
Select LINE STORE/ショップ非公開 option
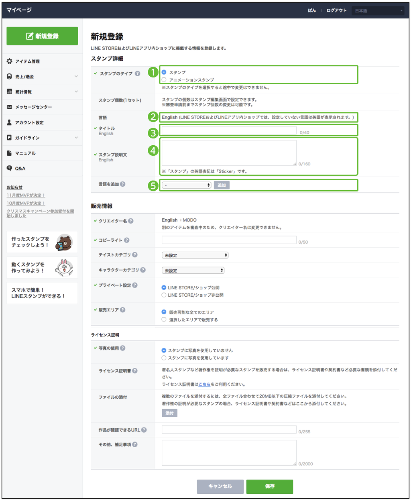click(164, 295)
